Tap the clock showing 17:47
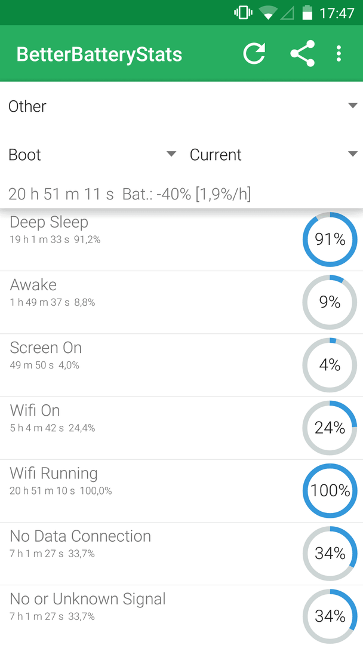Screen dimensions: 363x645 pos(337,13)
